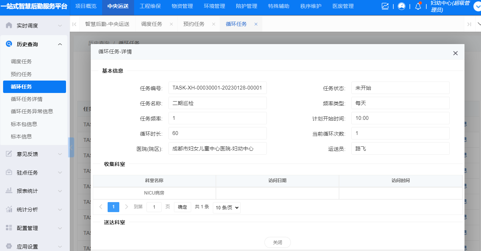This screenshot has width=481, height=251.
Task: Click the analysis icon beside 统计分析
Action: pos(9,209)
